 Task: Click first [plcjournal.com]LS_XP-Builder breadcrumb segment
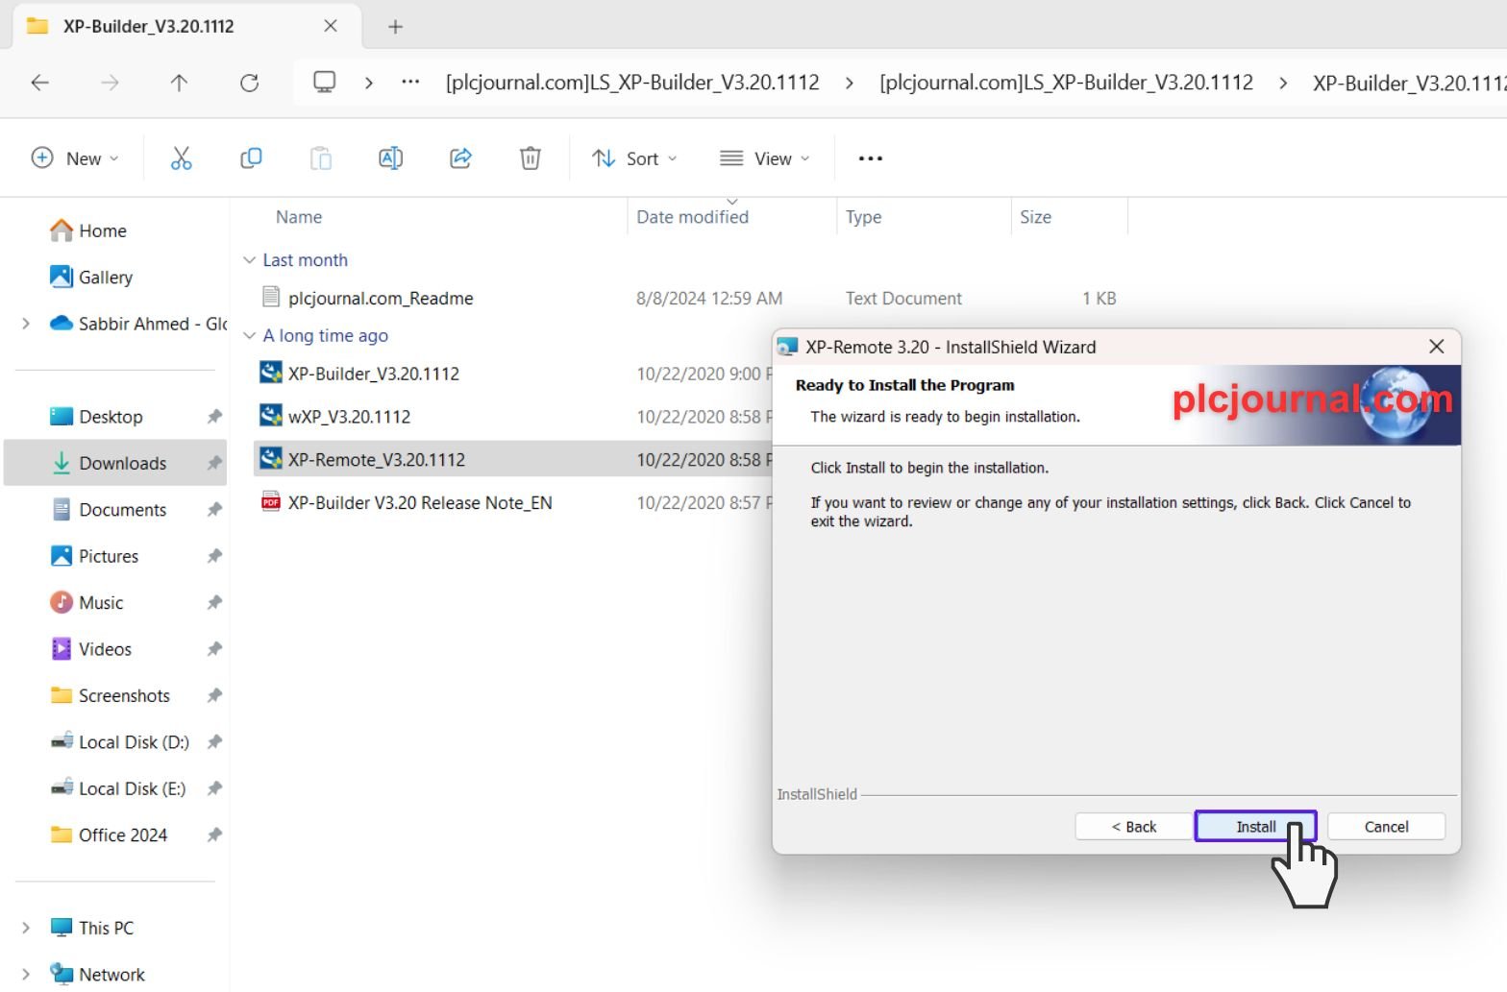pyautogui.click(x=632, y=83)
